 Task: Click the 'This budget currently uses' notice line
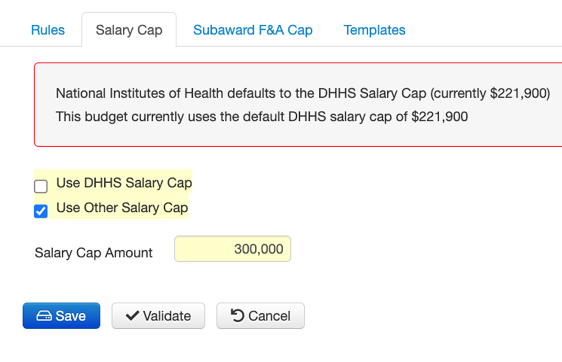tap(262, 117)
